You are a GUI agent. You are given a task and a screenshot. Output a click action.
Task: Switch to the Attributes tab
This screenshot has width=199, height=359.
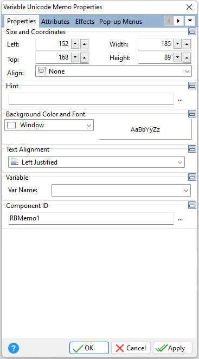pyautogui.click(x=55, y=22)
